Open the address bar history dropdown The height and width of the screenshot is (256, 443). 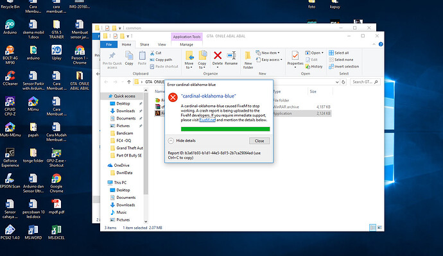pos(337,82)
